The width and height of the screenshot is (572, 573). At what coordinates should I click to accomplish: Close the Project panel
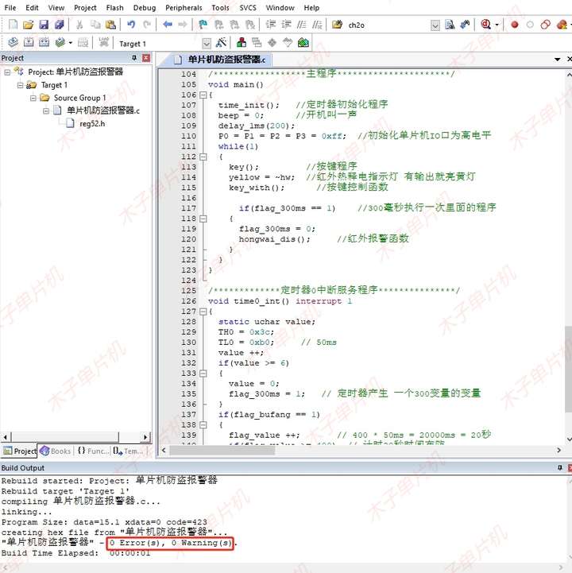146,58
